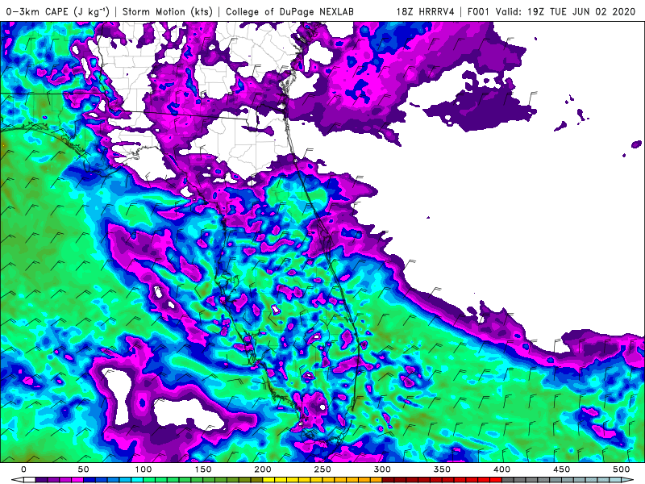Click the '400' color scale label
645x484 pixels.
501,469
